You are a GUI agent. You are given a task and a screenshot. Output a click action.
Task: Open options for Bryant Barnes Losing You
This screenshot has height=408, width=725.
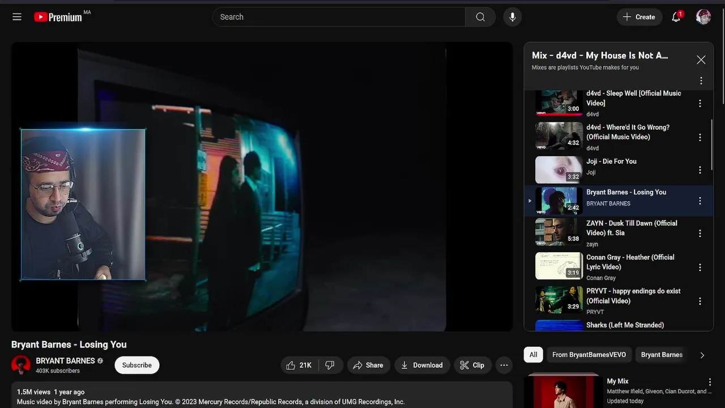click(700, 201)
